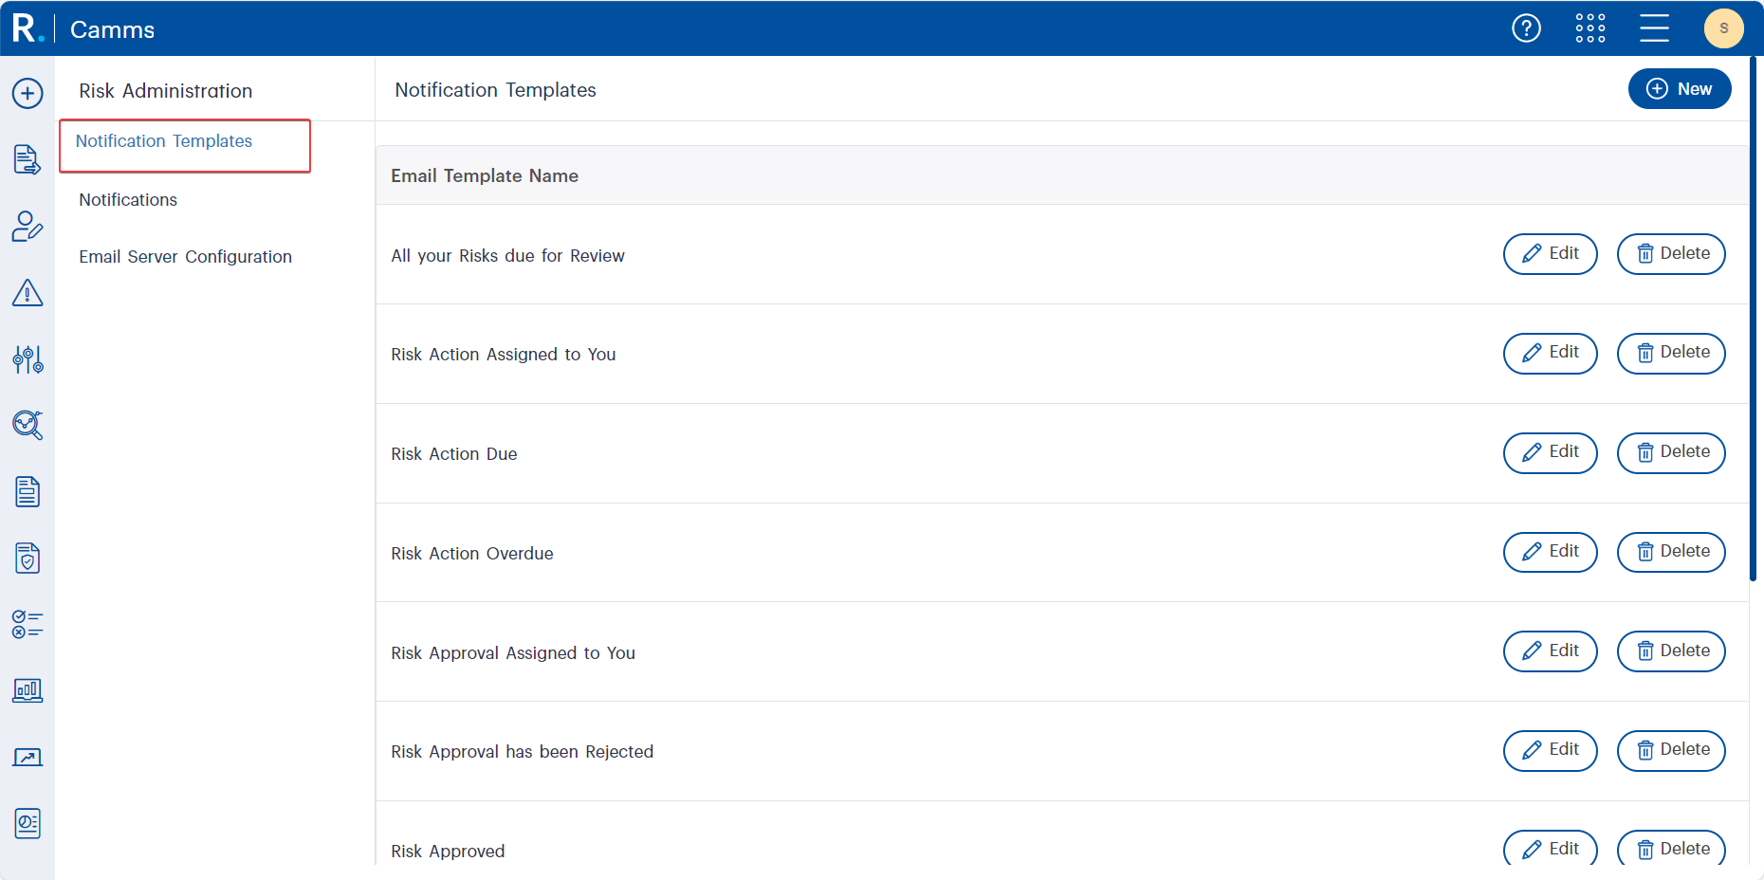Image resolution: width=1764 pixels, height=880 pixels.
Task: Edit 'All your Risks due for Review' template
Action: pos(1551,254)
